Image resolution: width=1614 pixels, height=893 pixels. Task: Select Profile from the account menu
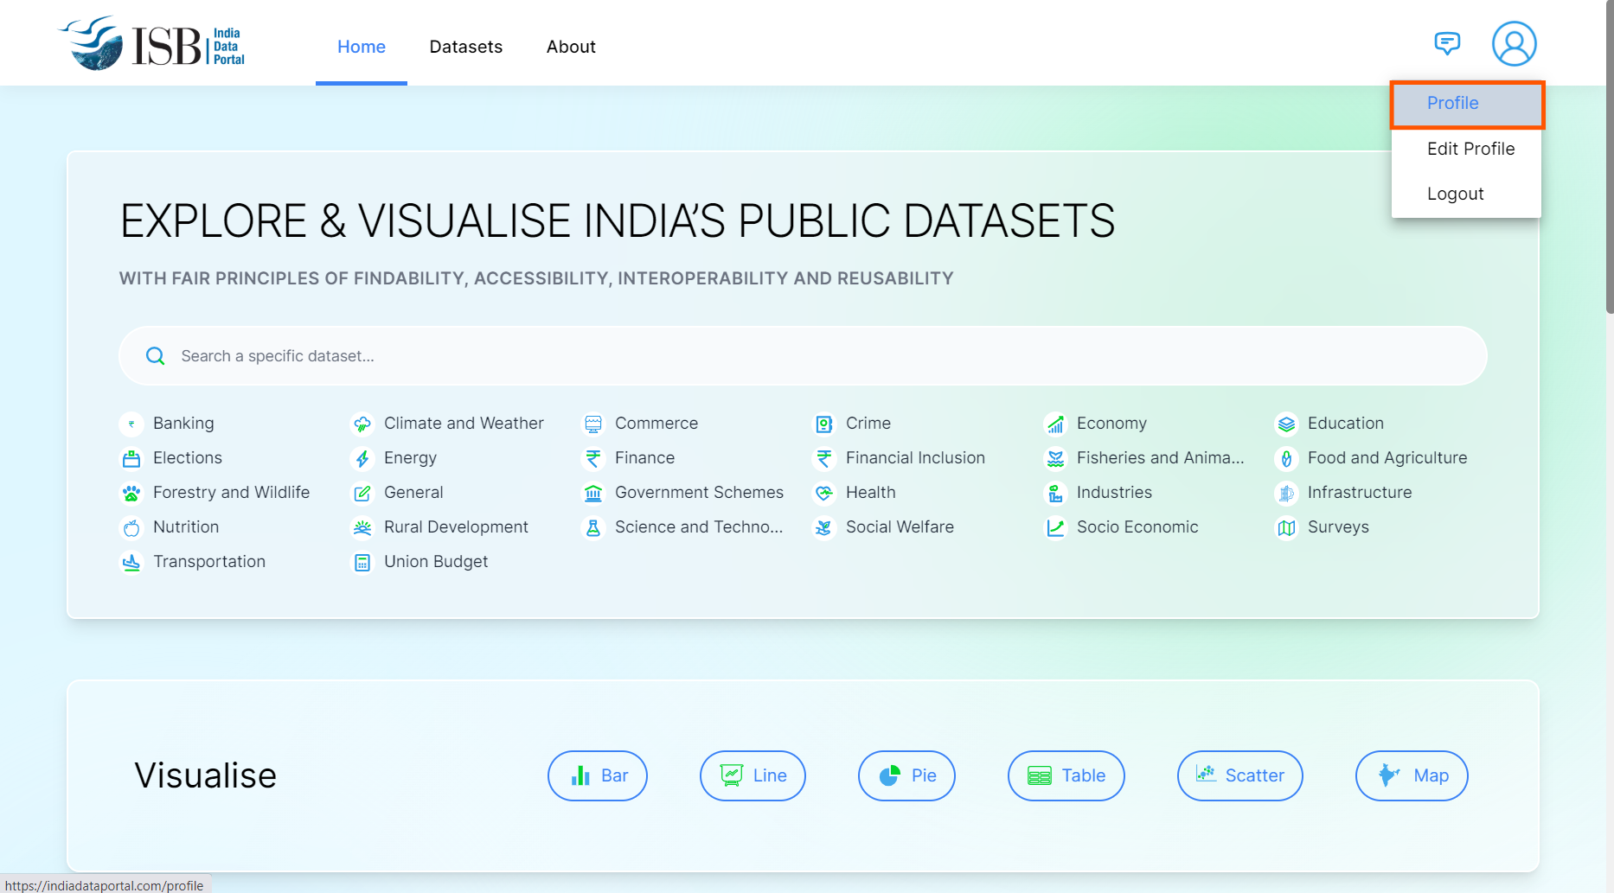pyautogui.click(x=1466, y=104)
